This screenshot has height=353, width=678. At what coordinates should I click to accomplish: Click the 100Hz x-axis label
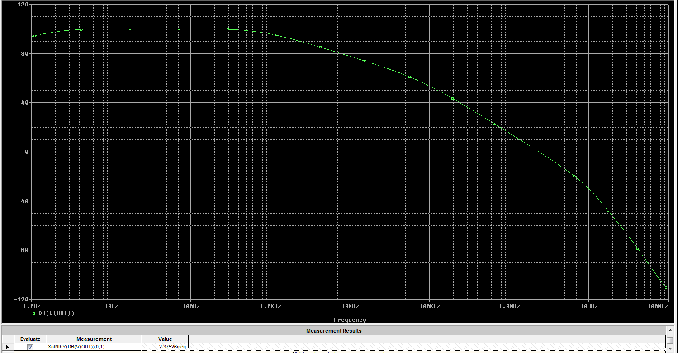coord(190,306)
